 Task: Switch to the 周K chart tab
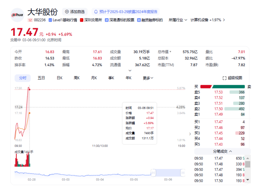coord(77,78)
